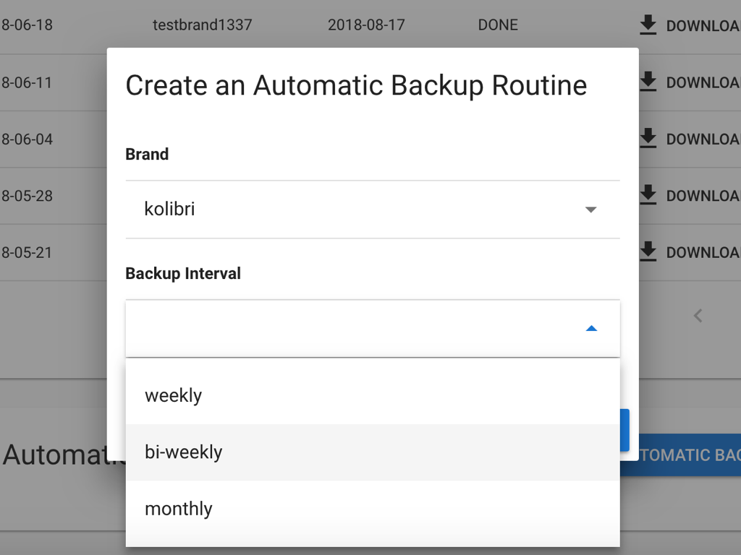The height and width of the screenshot is (555, 741).
Task: Click the blue button at the dialog's right edge
Action: pos(624,430)
